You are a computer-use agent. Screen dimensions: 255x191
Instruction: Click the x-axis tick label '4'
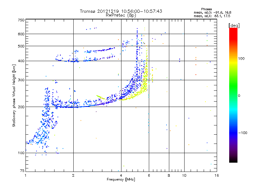pyautogui.click(x=121, y=175)
